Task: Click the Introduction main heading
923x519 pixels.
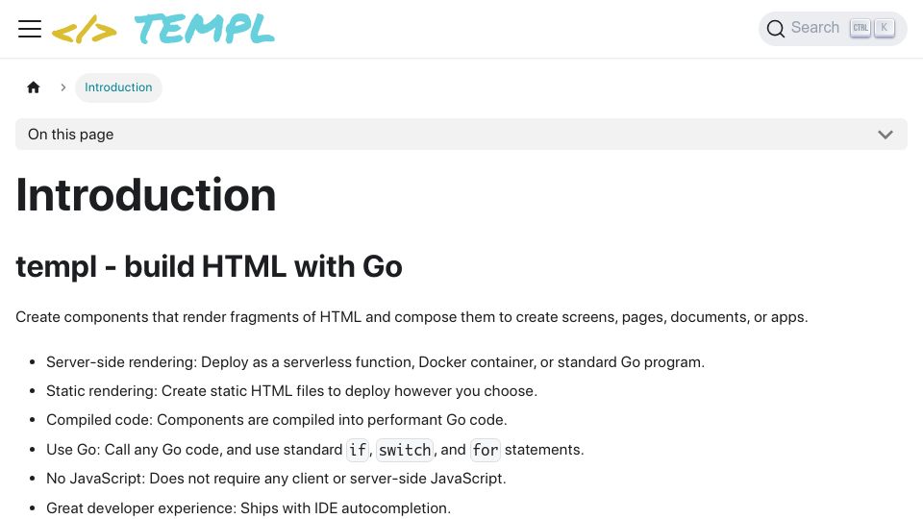Action: click(146, 195)
